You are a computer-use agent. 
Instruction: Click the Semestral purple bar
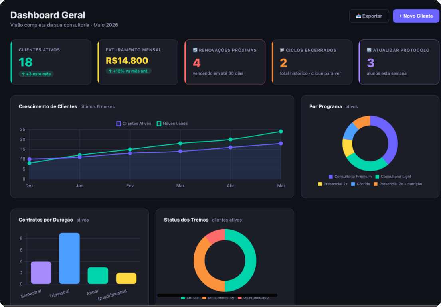coord(41,273)
